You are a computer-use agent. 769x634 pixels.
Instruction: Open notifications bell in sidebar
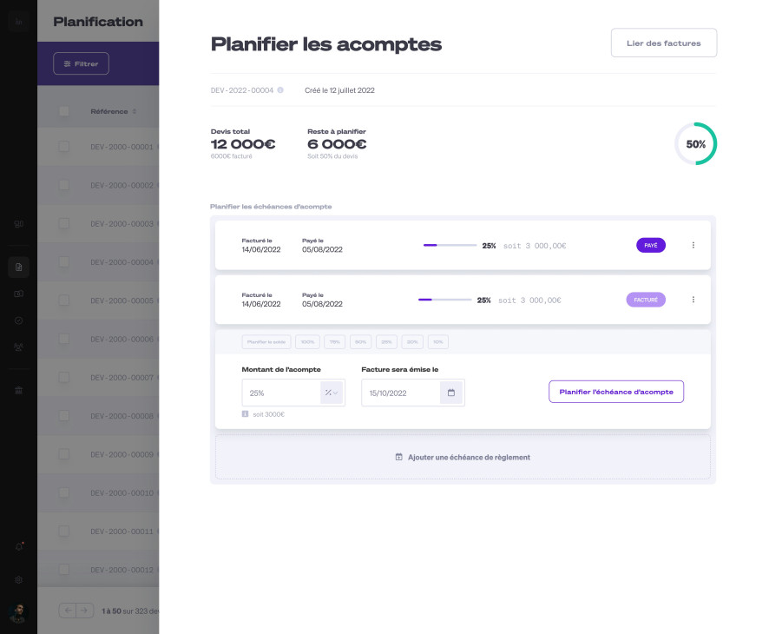pos(19,546)
